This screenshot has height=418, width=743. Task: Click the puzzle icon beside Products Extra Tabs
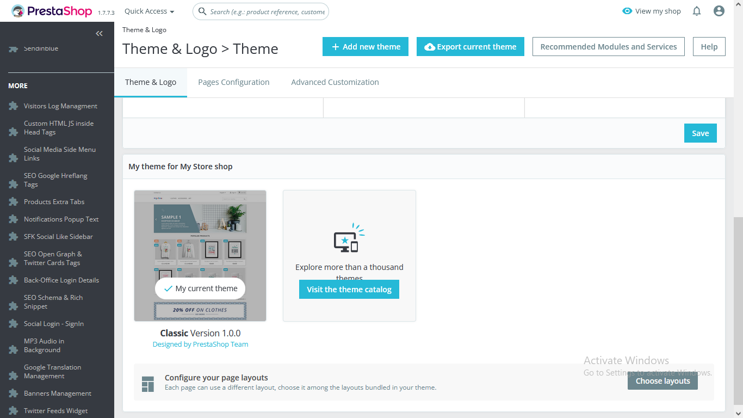tap(14, 202)
